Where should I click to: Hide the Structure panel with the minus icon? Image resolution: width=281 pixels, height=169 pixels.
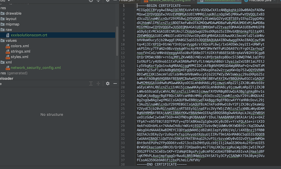pyautogui.click(x=115, y=83)
